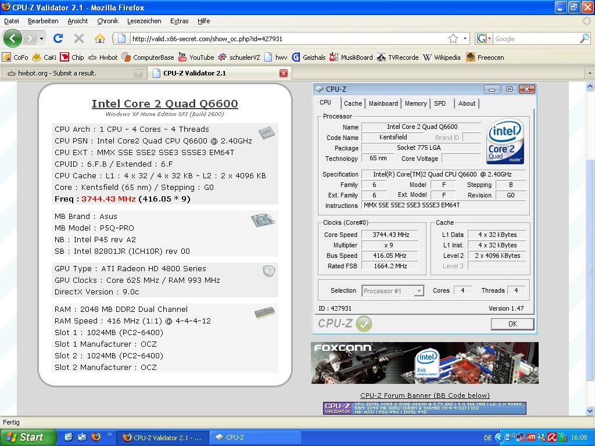
Task: Bookmark this page with the star icon
Action: click(x=453, y=38)
